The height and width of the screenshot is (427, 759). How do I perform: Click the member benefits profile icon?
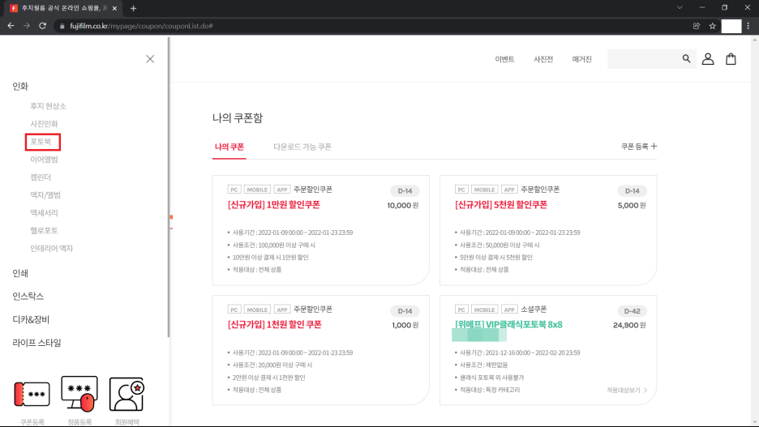coord(126,394)
